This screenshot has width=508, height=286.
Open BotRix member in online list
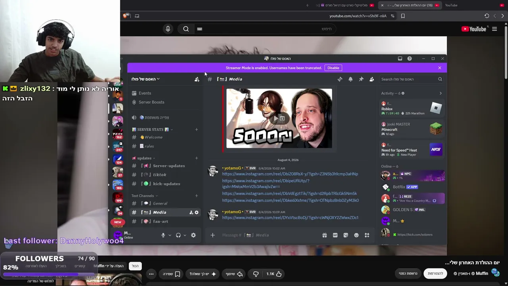pos(412,187)
